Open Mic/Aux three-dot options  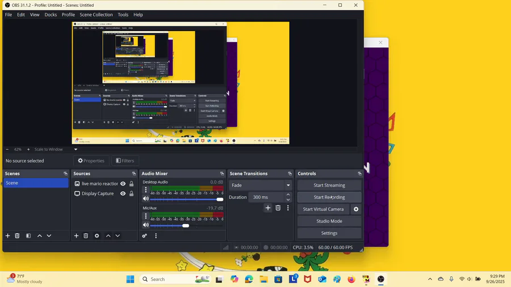[x=146, y=216]
